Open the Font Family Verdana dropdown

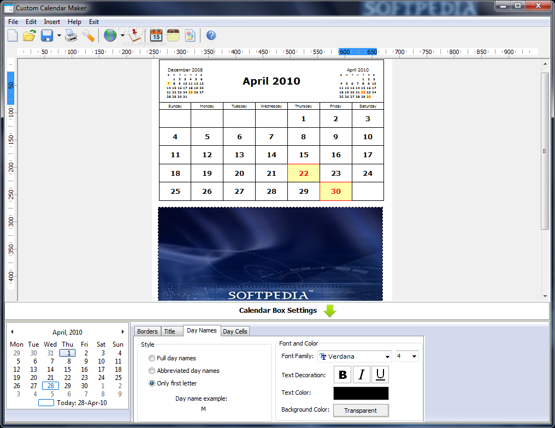click(355, 356)
